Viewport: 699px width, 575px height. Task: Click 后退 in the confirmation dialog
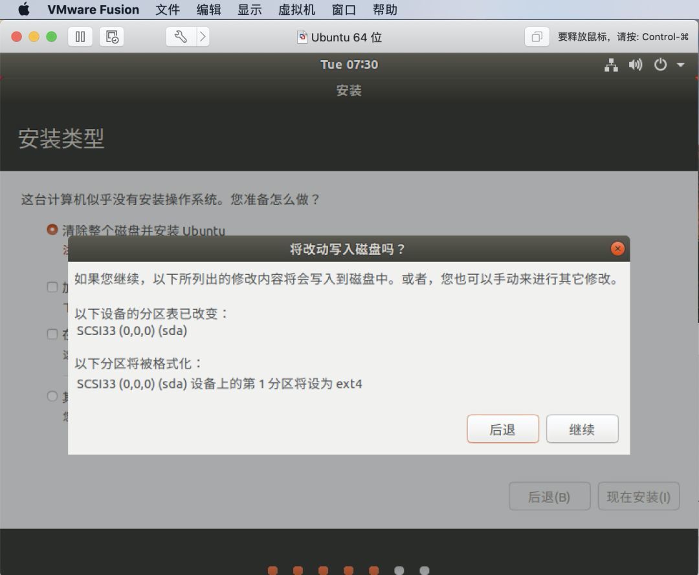[x=502, y=429]
